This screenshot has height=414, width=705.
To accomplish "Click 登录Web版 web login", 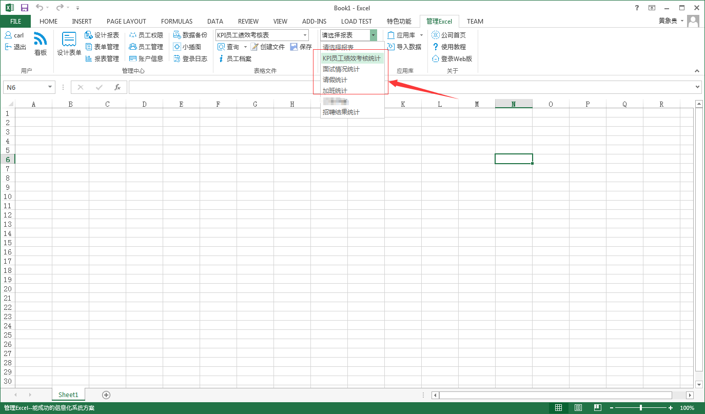I will click(452, 58).
